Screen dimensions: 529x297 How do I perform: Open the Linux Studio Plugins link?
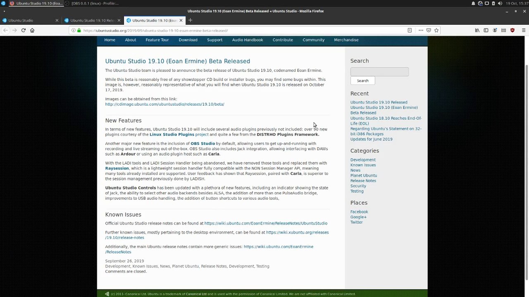[179, 134]
